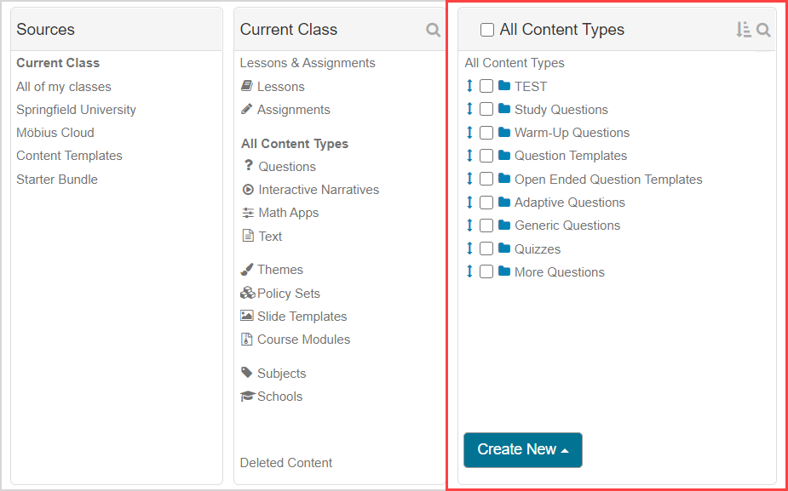Choose Möbius Cloud from Sources

(x=55, y=133)
